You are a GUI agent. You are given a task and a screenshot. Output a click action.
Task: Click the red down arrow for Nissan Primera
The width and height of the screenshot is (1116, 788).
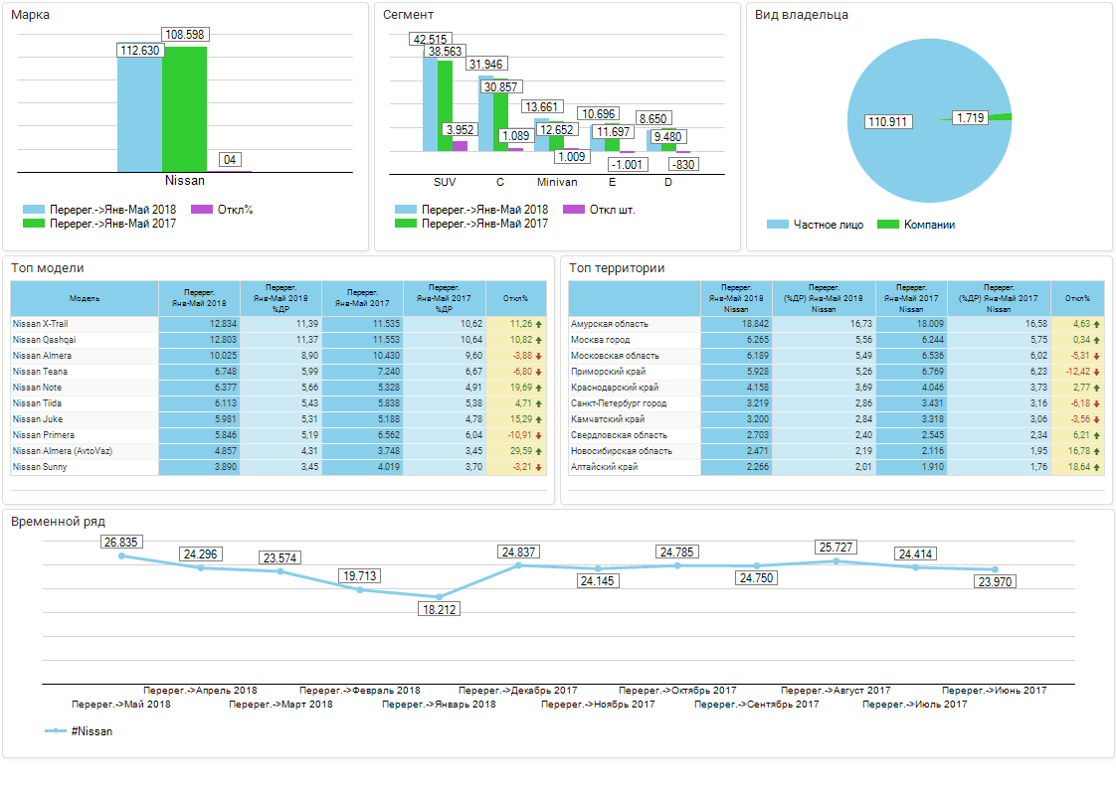[x=539, y=435]
